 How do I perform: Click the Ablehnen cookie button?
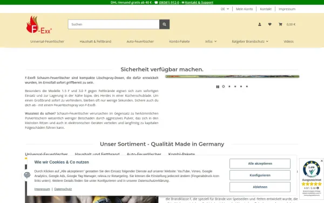(260, 187)
